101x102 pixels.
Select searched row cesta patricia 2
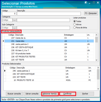(x=49, y=44)
